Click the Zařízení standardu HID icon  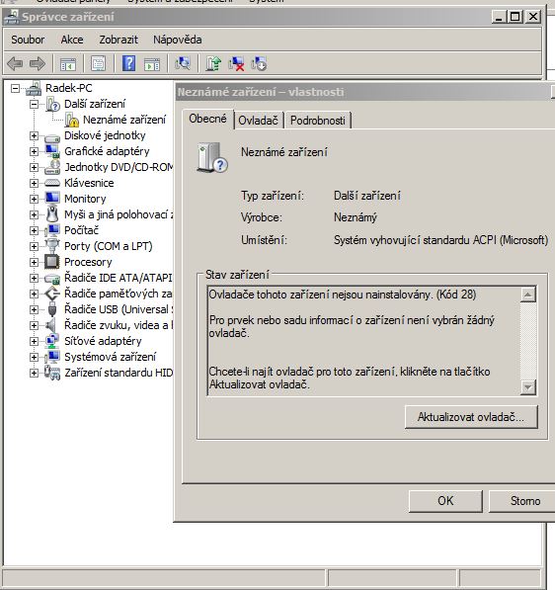(52, 373)
